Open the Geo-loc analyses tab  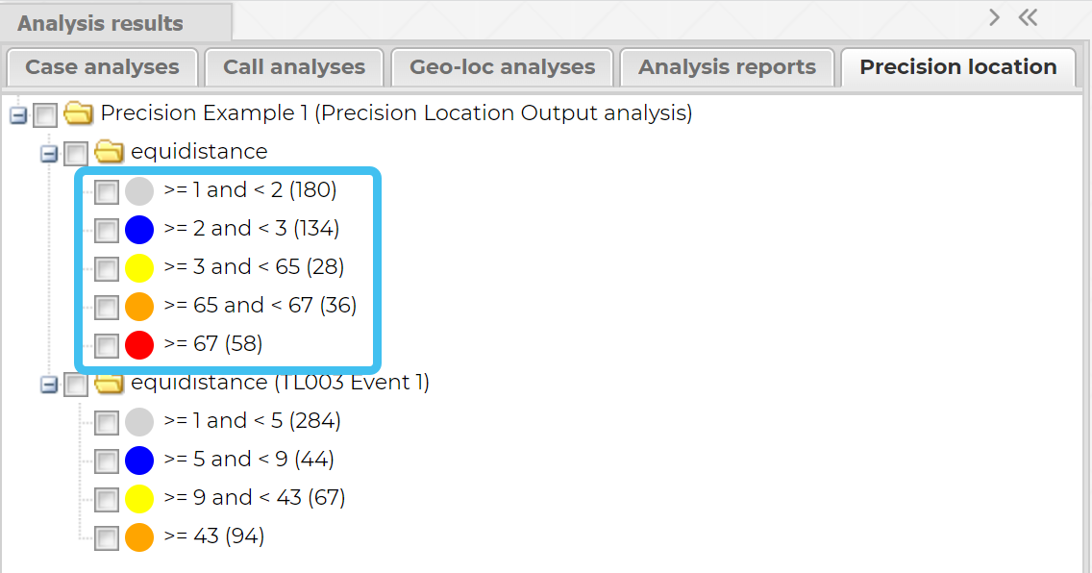tap(502, 67)
